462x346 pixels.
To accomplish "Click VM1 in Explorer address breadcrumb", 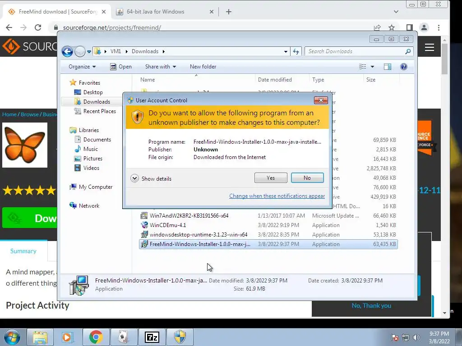I will pyautogui.click(x=115, y=51).
